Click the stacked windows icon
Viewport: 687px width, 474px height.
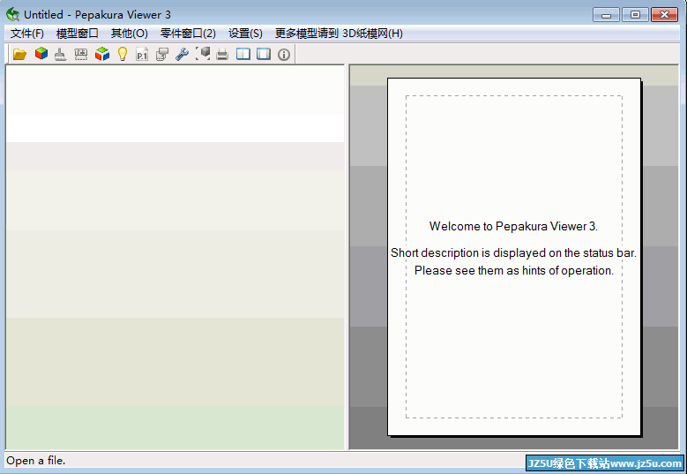point(162,54)
